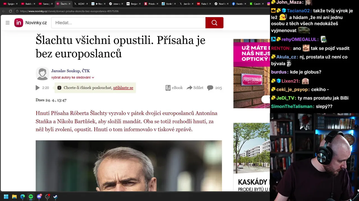
Task: Click chat username JeDi_TV
Action: coord(285,98)
